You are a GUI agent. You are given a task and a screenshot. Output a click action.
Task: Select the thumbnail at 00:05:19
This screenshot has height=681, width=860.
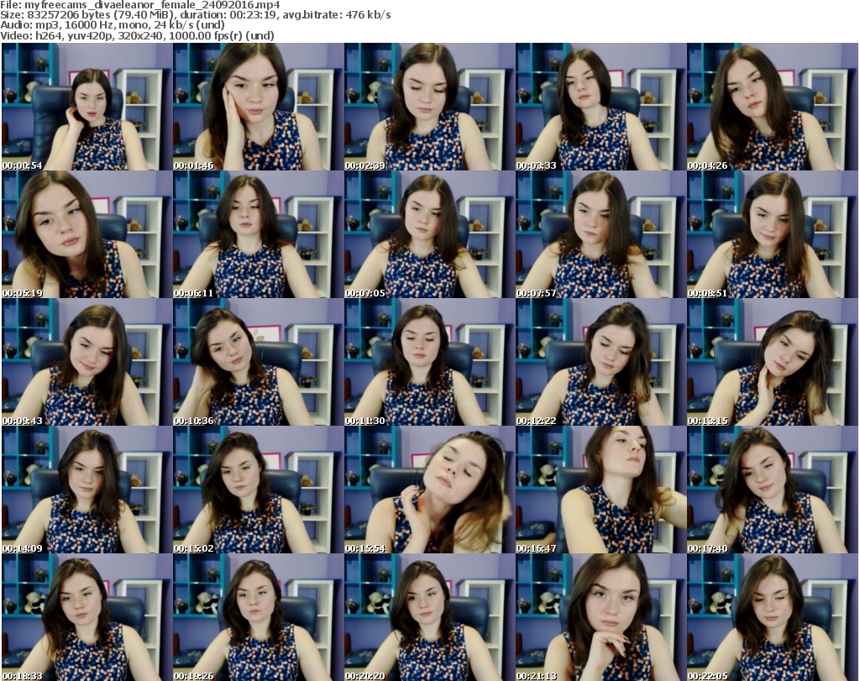click(87, 234)
